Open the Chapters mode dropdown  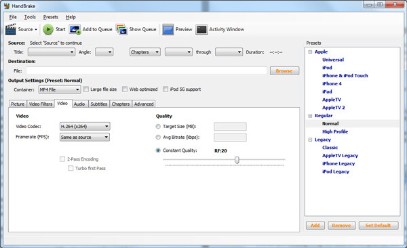pos(145,52)
